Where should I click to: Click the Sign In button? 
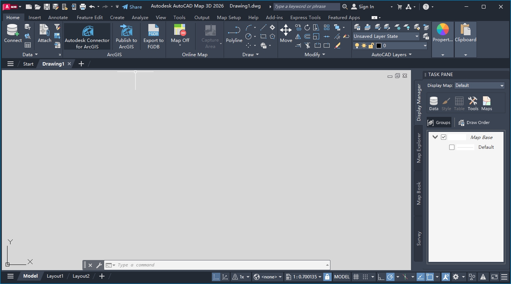click(363, 7)
